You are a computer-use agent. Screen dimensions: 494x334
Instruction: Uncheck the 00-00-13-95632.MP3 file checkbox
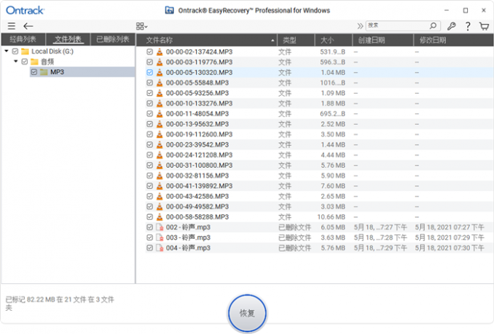click(x=150, y=124)
